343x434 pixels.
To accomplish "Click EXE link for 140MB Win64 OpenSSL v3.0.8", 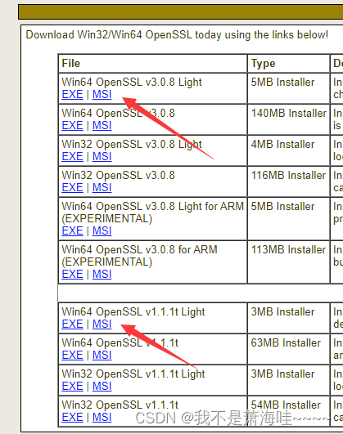I will click(72, 125).
